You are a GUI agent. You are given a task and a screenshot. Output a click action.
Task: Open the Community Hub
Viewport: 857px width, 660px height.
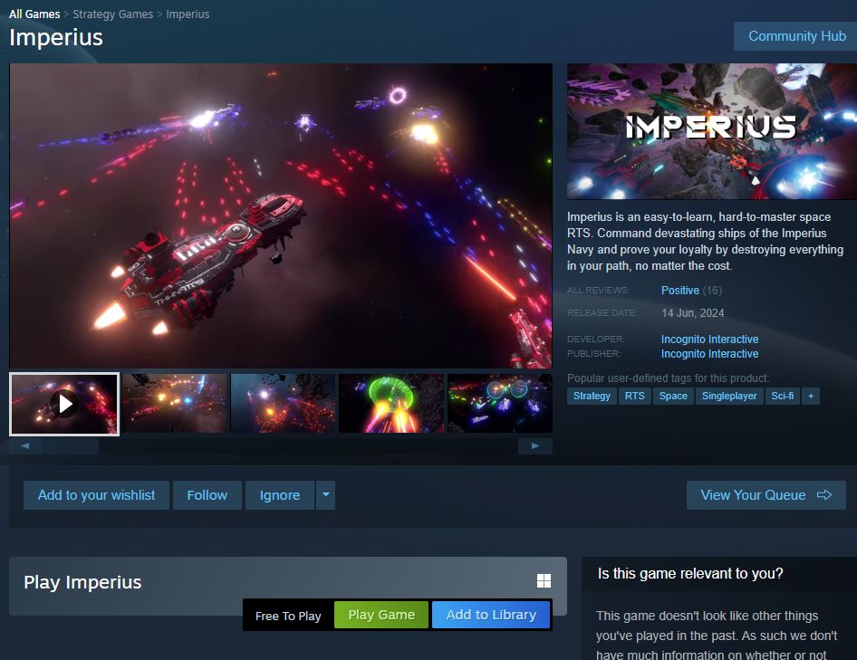[x=795, y=36]
